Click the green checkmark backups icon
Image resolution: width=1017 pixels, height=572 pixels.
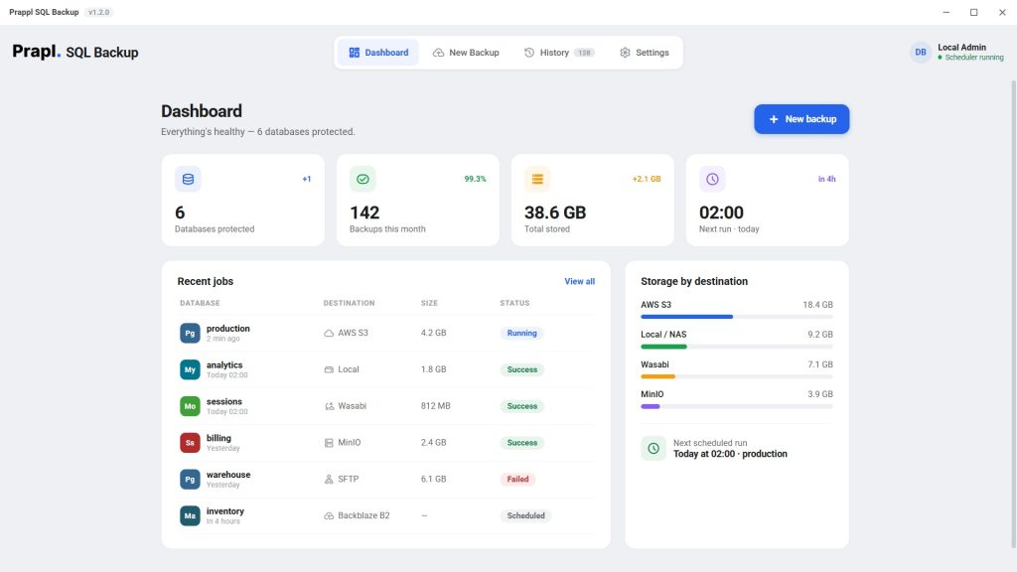pyautogui.click(x=363, y=179)
